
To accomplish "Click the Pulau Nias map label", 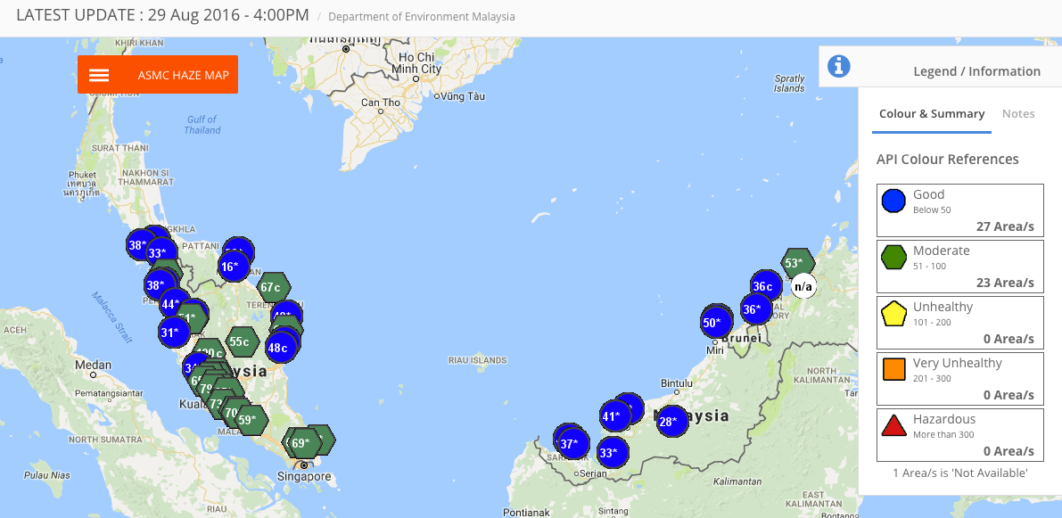I will coord(46,474).
